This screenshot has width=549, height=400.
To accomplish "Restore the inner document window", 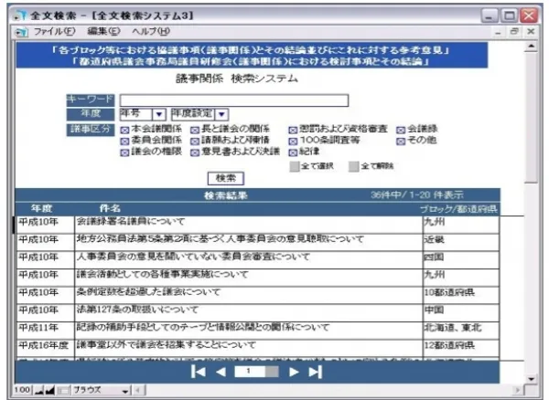I will pos(514,32).
